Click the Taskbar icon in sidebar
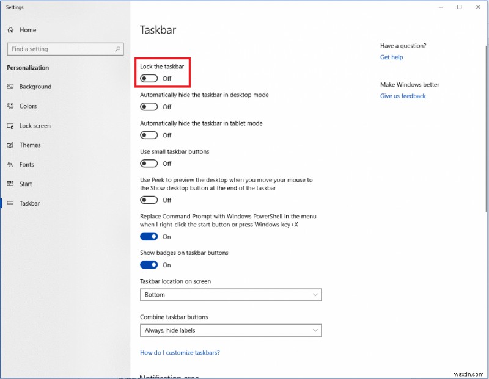 pyautogui.click(x=10, y=203)
